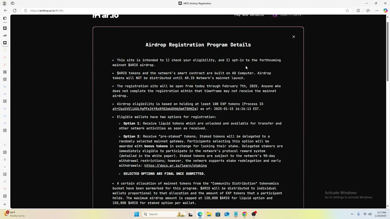This screenshot has width=390, height=219.
Task: Open the volume speaker tray icon
Action: click(370, 214)
